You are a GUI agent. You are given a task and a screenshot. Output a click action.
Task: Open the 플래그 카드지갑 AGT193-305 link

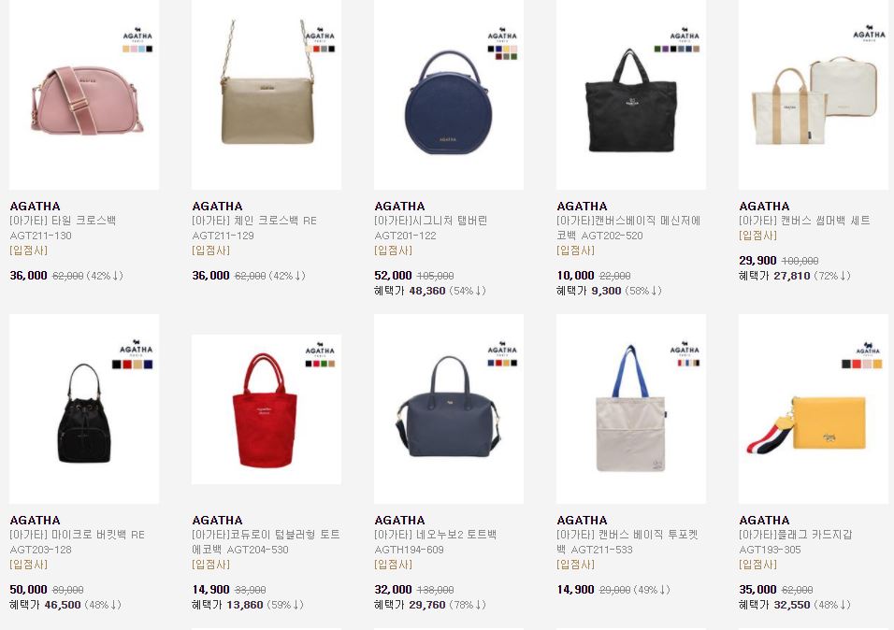click(796, 542)
